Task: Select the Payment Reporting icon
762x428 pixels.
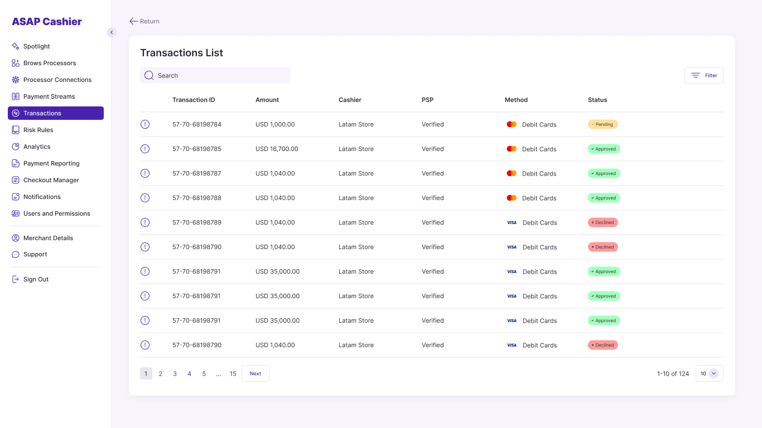Action: (x=16, y=163)
